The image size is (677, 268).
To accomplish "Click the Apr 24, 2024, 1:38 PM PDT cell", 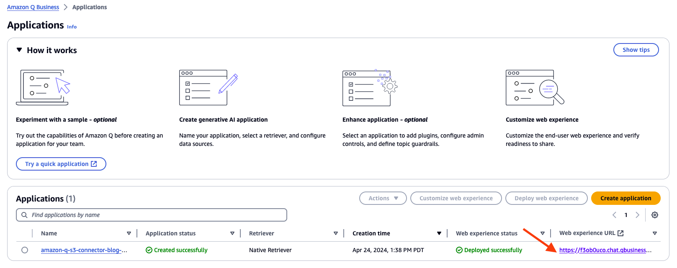I will pyautogui.click(x=388, y=250).
